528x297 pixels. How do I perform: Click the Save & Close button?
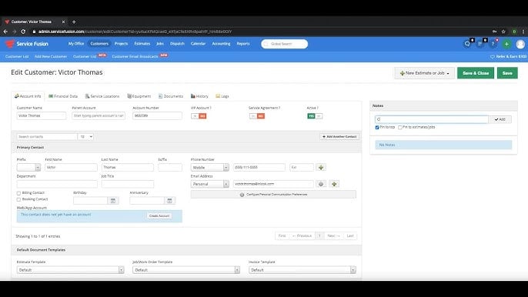pos(476,73)
